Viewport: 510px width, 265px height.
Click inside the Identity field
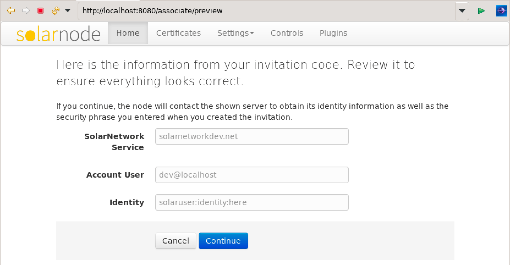[x=252, y=202]
